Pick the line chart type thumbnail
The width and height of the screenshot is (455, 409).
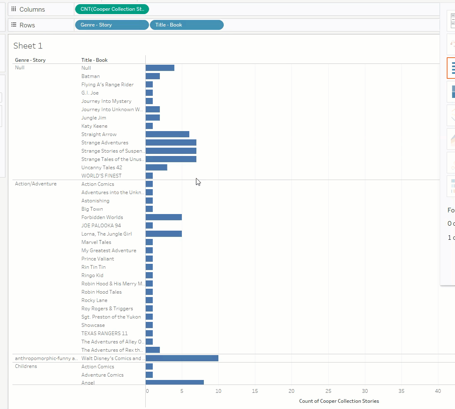click(x=451, y=115)
